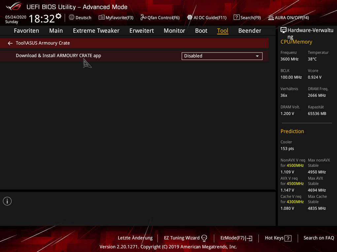The width and height of the screenshot is (337, 252).
Task: Open the Monitor tab
Action: pyautogui.click(x=174, y=31)
